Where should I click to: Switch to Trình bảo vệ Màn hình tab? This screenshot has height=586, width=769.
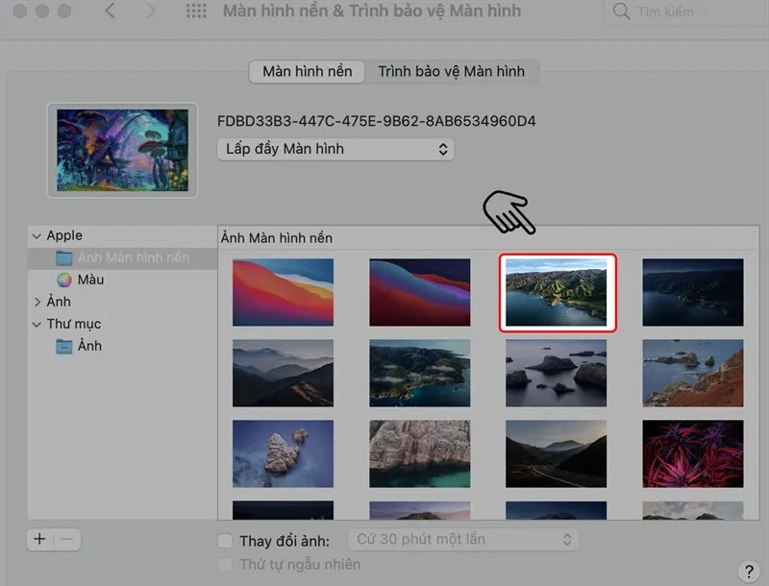(x=451, y=72)
